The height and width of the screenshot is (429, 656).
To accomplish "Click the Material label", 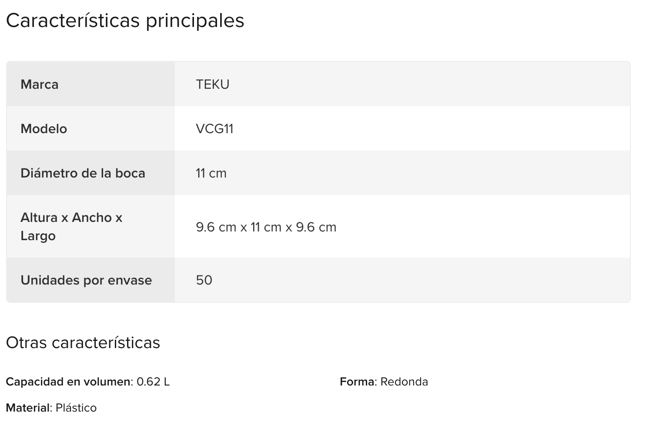I will [x=29, y=408].
